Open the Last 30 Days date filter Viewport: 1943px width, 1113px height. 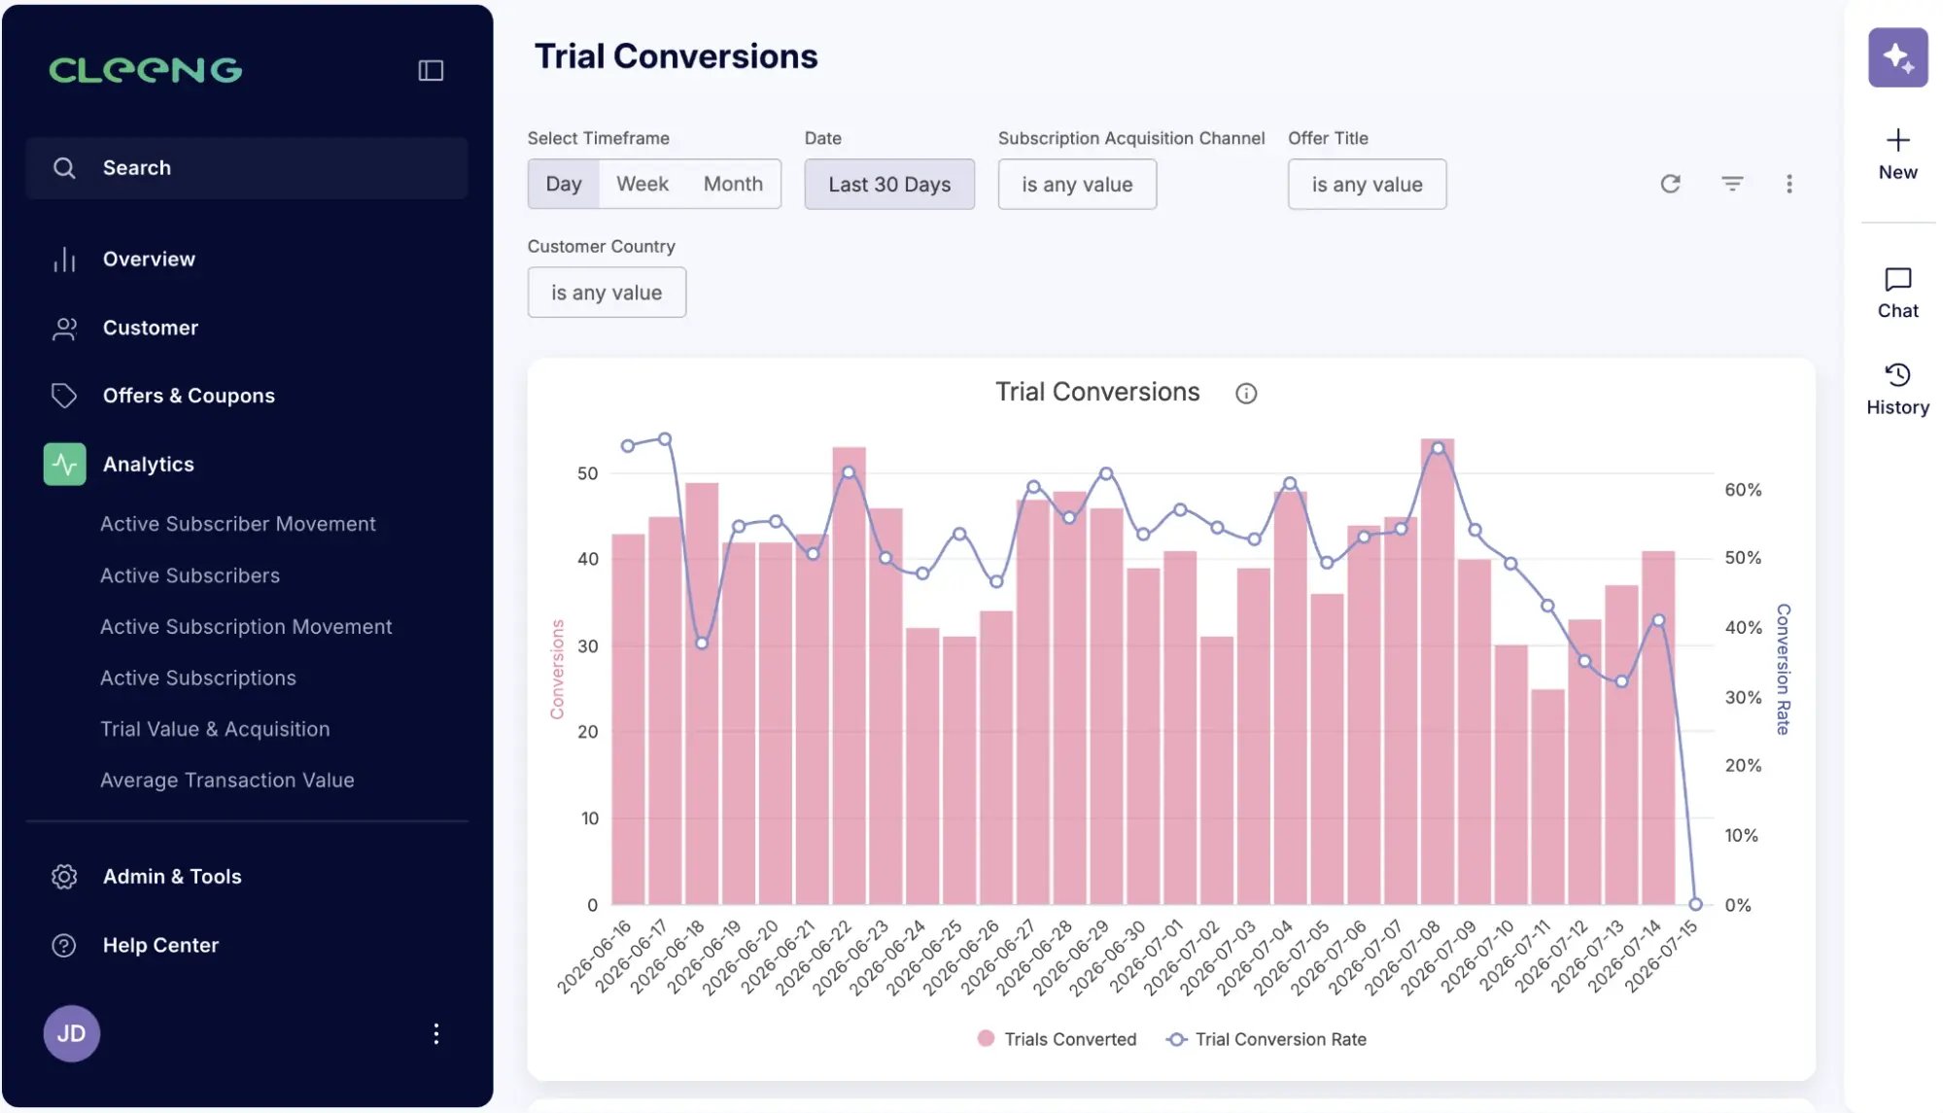(x=889, y=184)
